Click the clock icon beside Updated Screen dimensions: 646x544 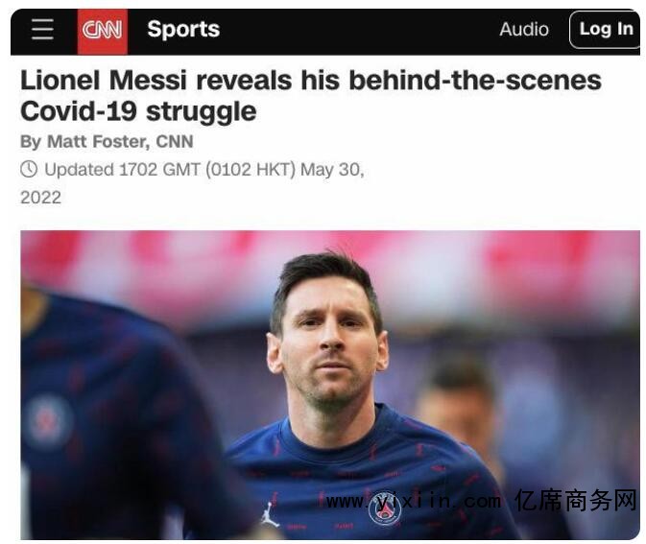click(x=29, y=169)
